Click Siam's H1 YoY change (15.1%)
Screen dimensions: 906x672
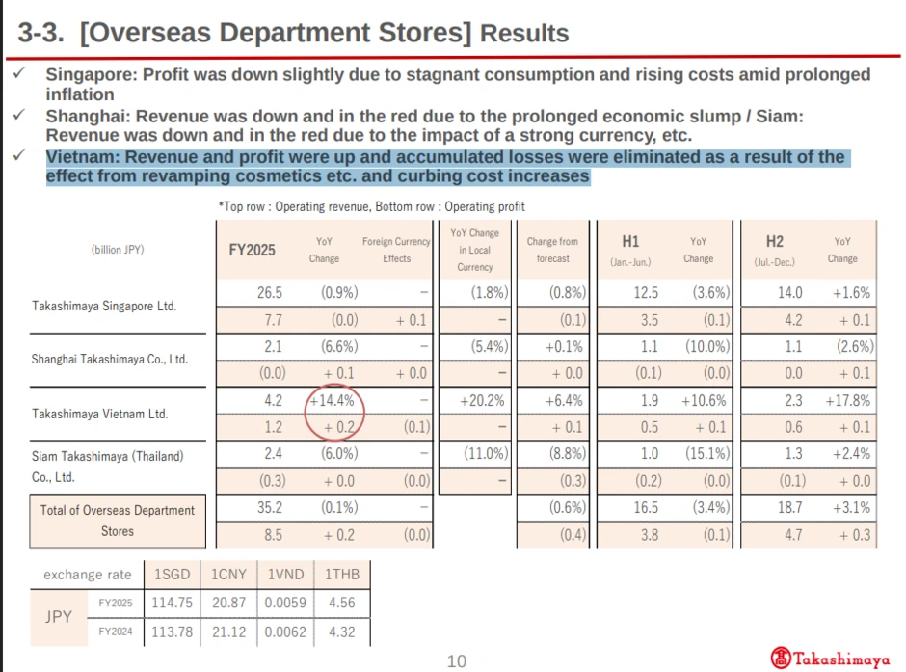tap(707, 453)
